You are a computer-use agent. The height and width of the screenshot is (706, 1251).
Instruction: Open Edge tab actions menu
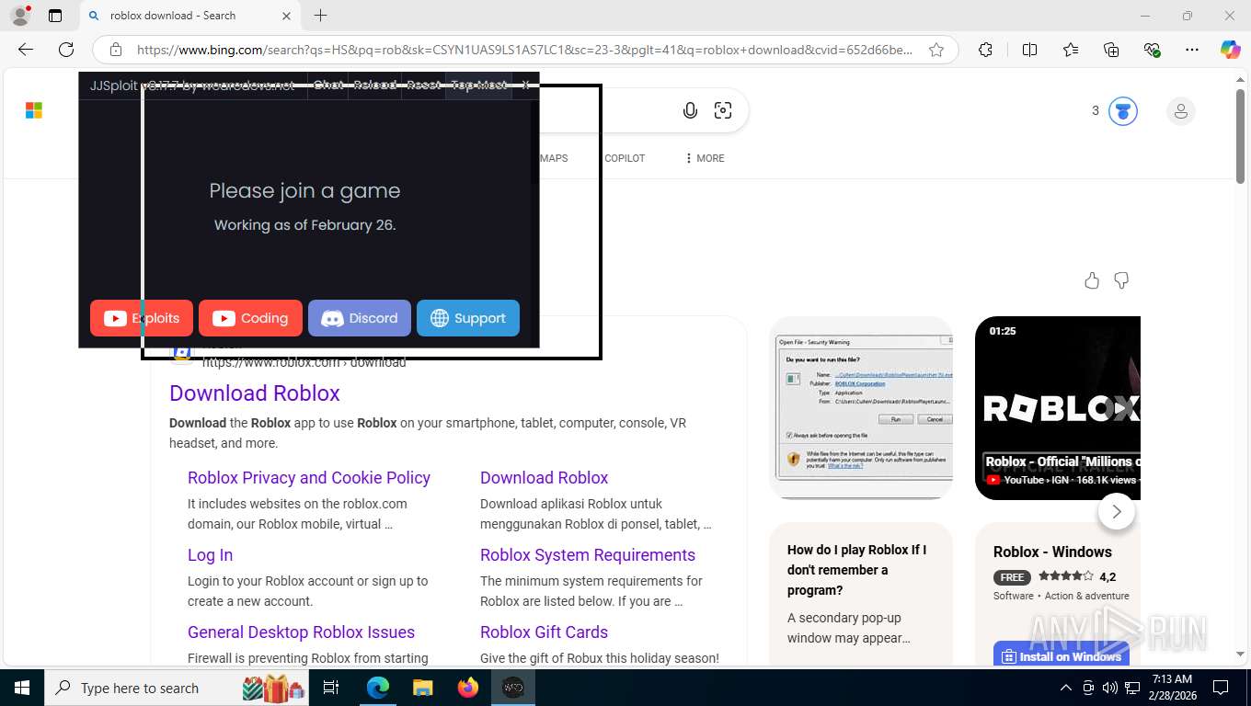point(55,16)
